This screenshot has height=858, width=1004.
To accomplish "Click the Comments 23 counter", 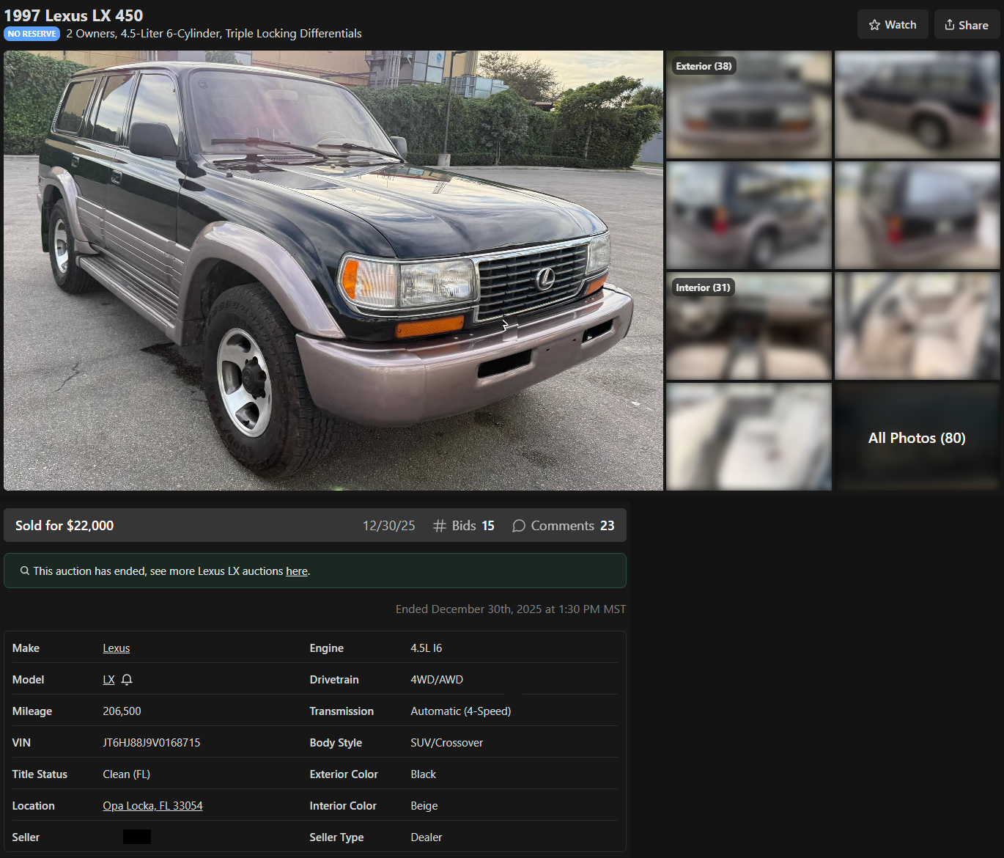I will click(x=564, y=526).
